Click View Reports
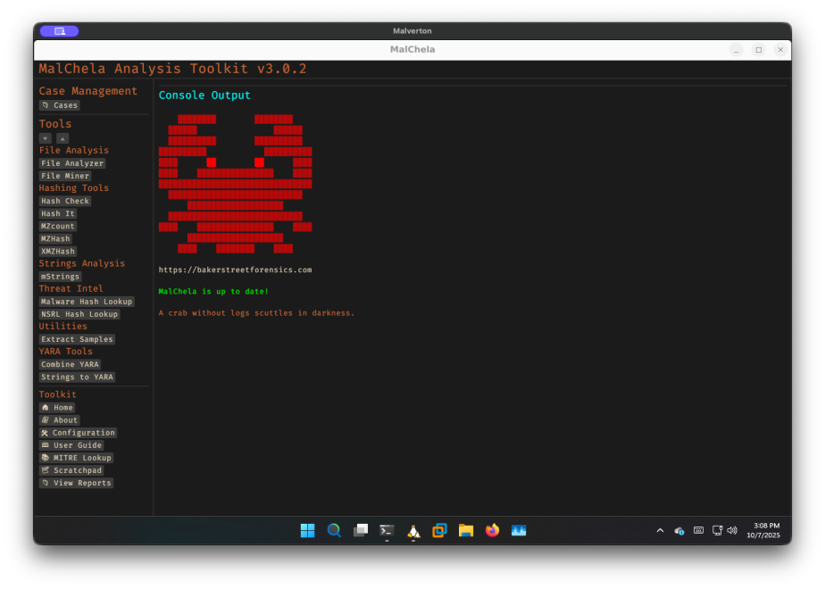 pyautogui.click(x=76, y=483)
